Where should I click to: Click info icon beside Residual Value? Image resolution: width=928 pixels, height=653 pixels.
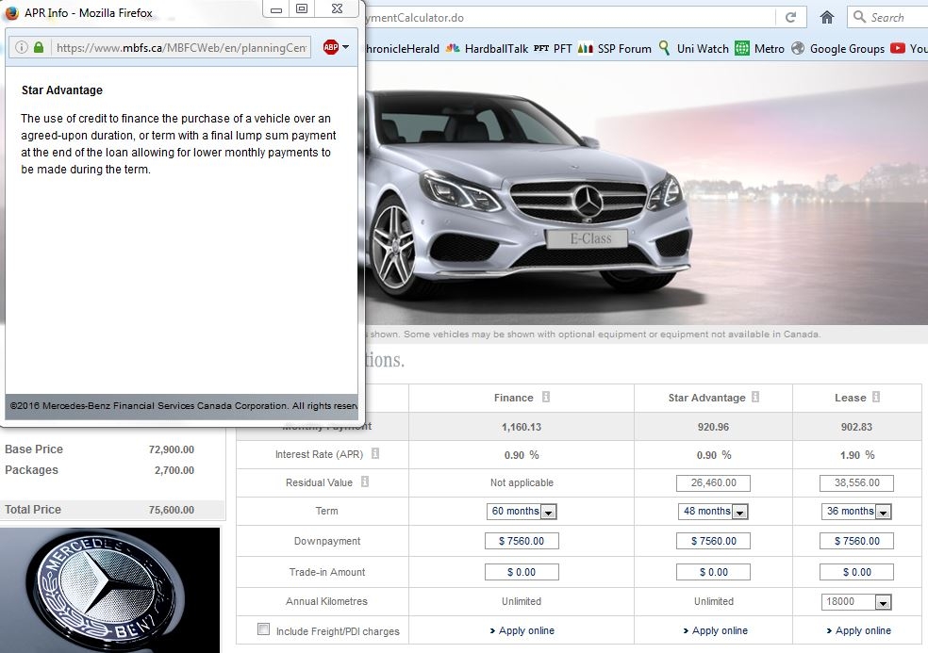pos(365,482)
